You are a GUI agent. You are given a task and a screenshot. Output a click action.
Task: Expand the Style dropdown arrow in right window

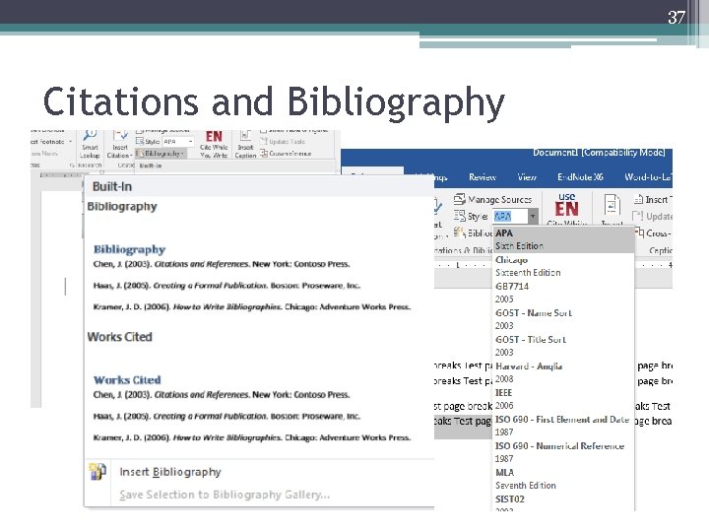tap(533, 216)
